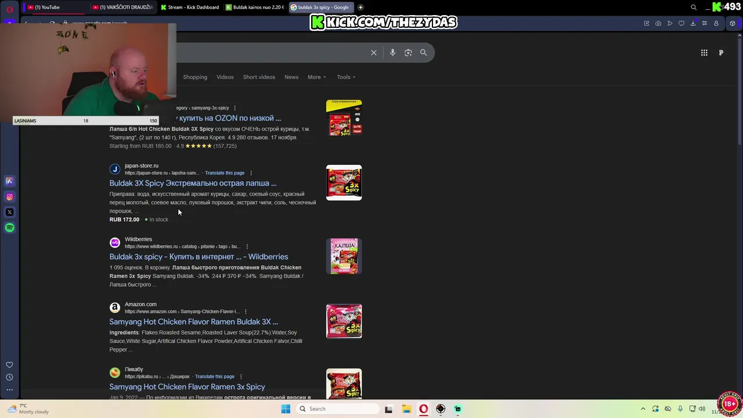Start voice search with microphone icon
This screenshot has width=743, height=418.
point(392,53)
